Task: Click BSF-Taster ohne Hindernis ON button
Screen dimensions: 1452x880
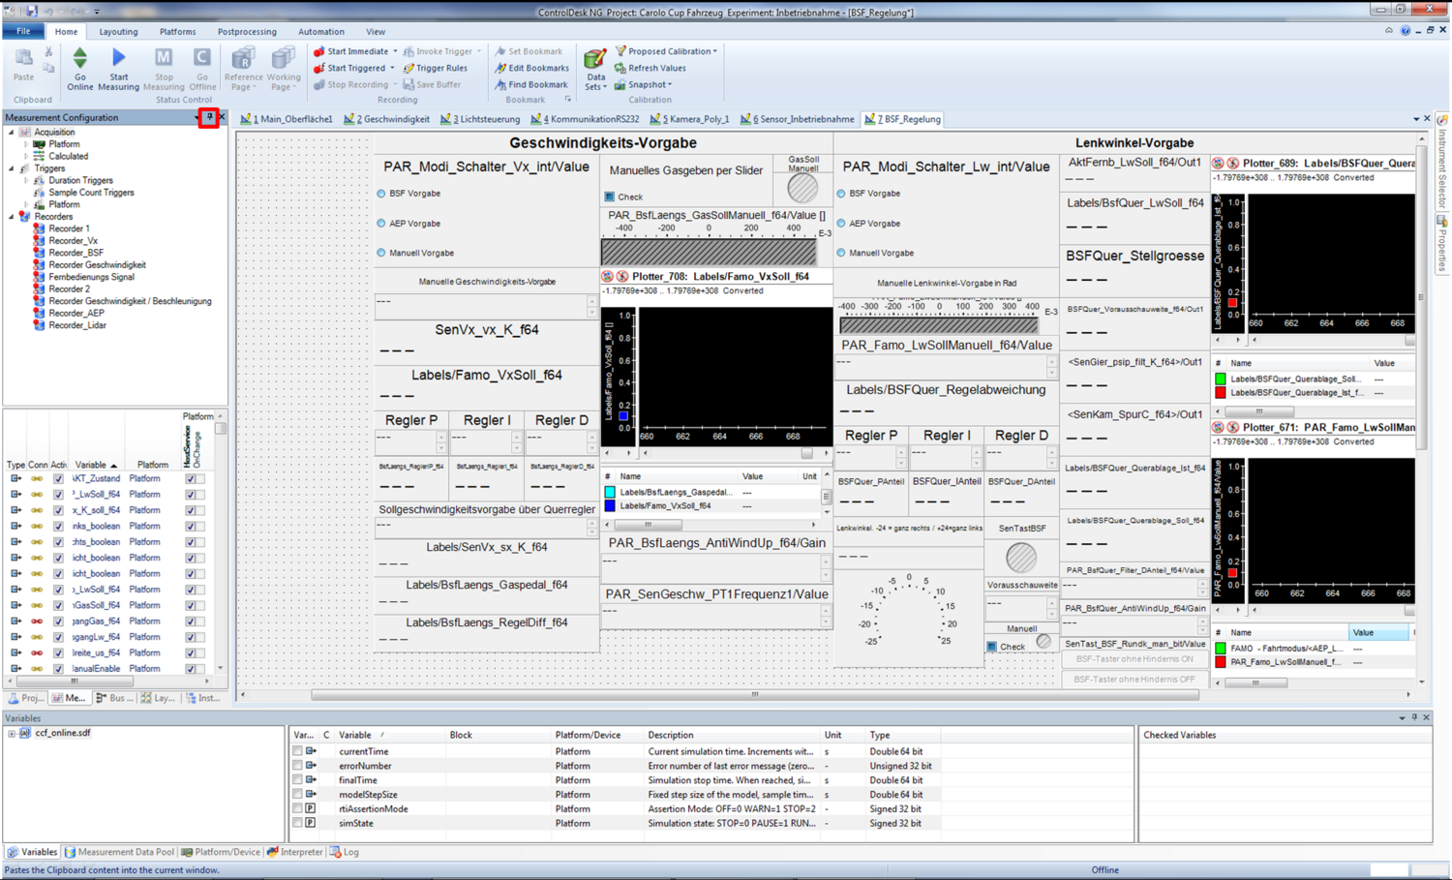Action: pos(1134,659)
